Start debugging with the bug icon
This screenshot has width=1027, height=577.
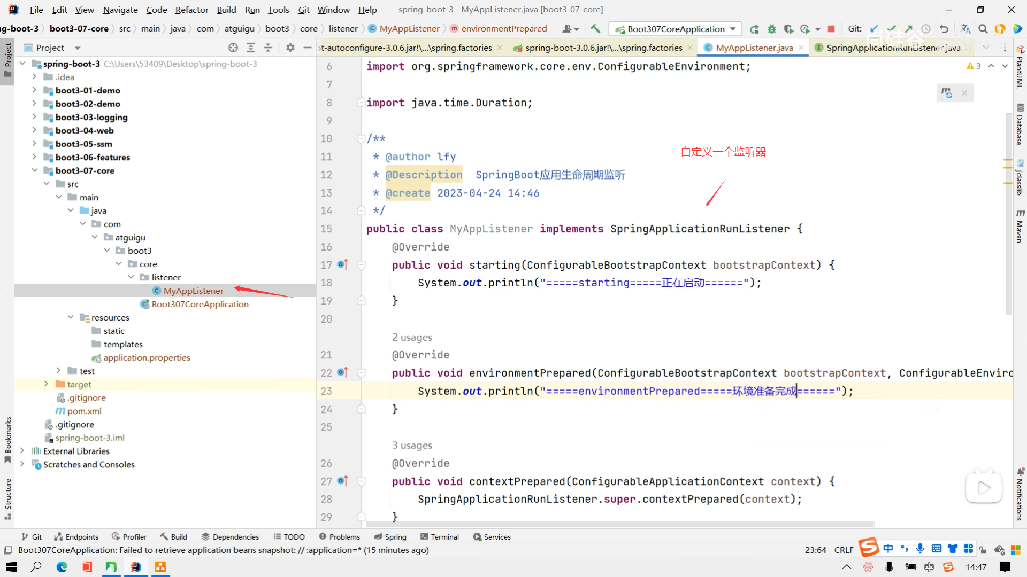[771, 29]
